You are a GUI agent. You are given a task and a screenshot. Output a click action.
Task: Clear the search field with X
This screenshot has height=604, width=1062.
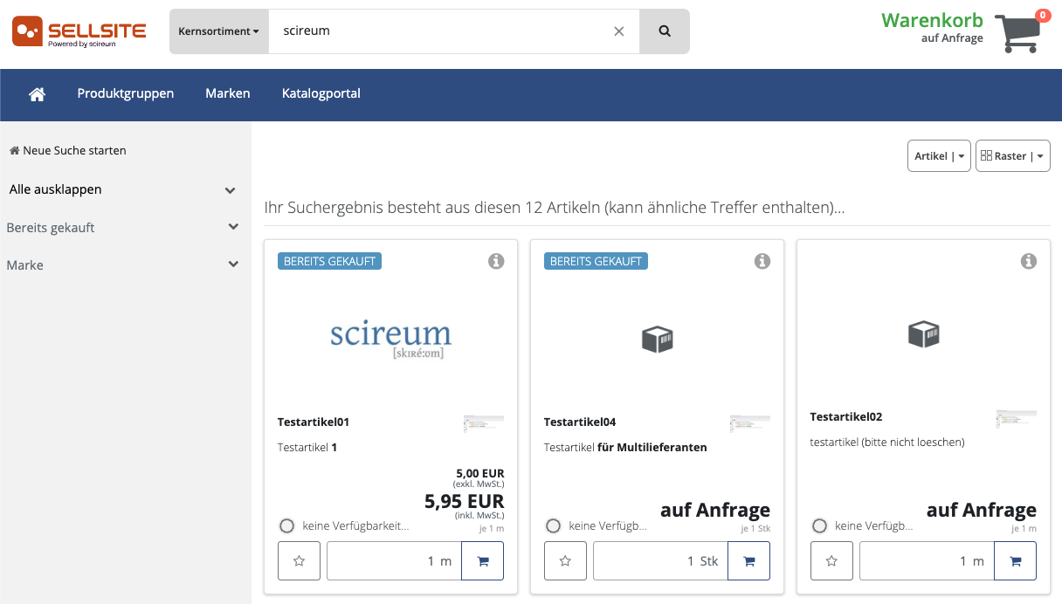coord(619,31)
